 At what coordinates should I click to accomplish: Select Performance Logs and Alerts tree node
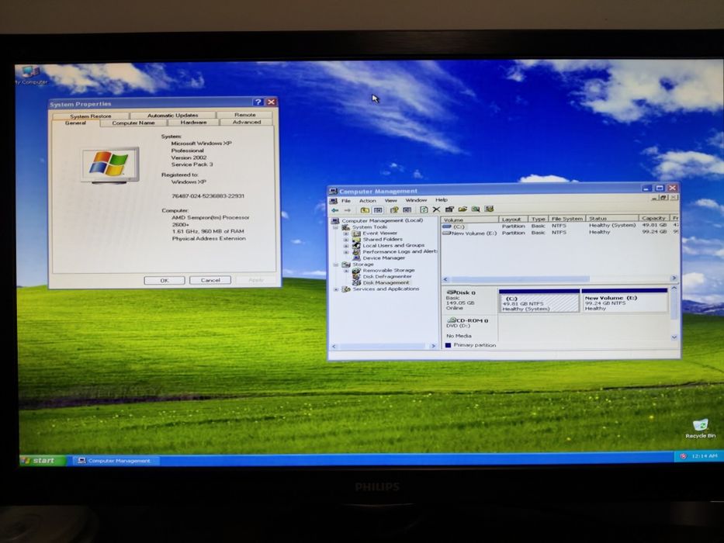pos(400,251)
